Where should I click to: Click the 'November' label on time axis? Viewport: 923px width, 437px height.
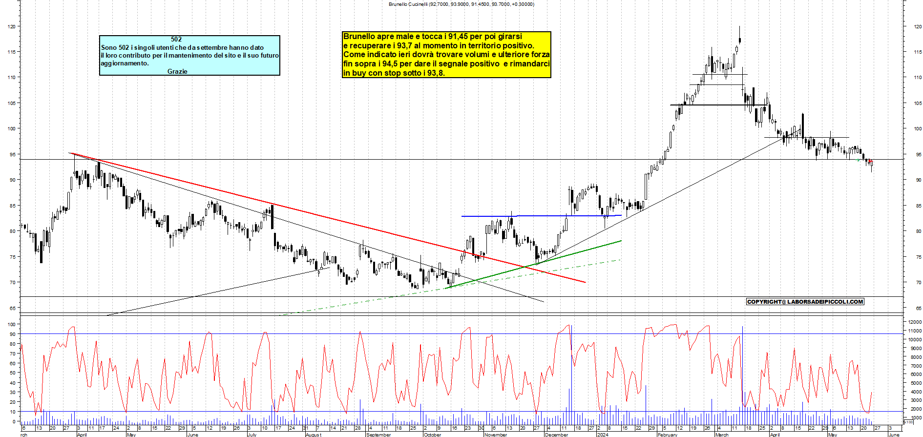click(x=496, y=435)
